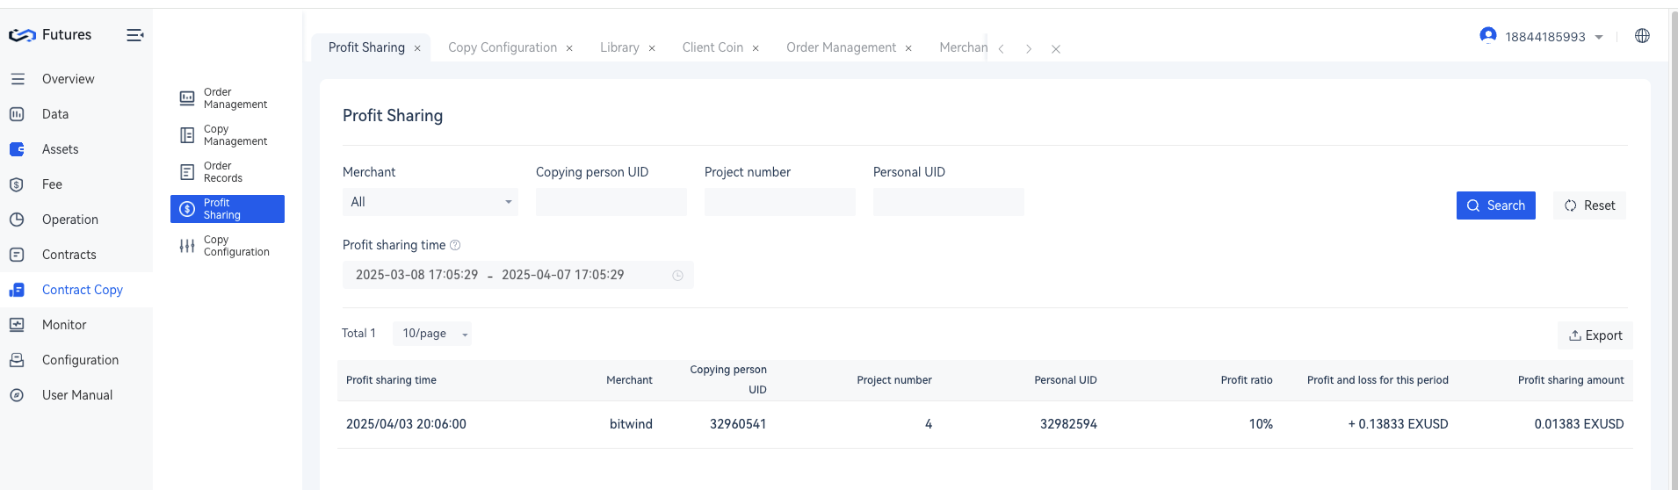Image resolution: width=1678 pixels, height=490 pixels.
Task: Click the user avatar icon
Action: pos(1487,35)
